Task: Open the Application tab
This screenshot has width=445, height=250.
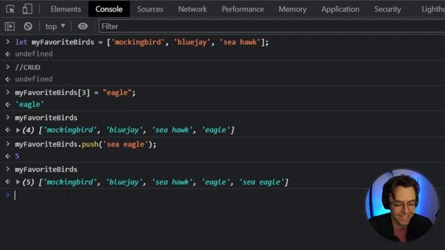Action: click(x=340, y=9)
